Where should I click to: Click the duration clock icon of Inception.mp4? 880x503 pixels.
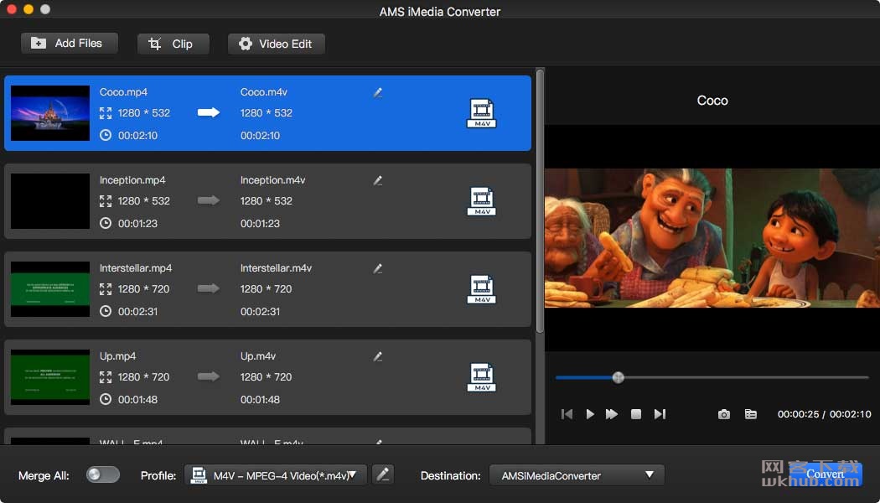[106, 224]
